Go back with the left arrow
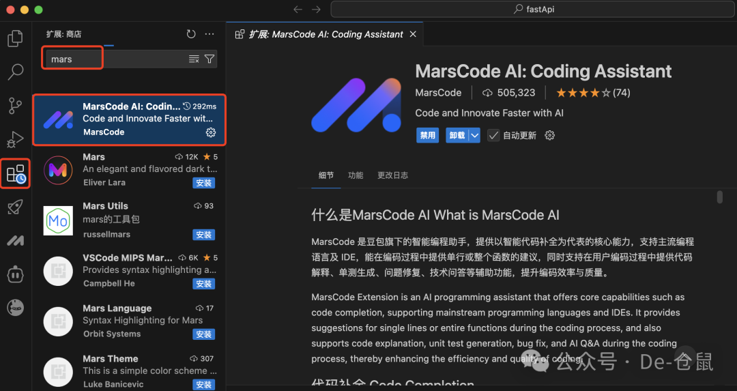This screenshot has width=737, height=391. click(x=298, y=10)
